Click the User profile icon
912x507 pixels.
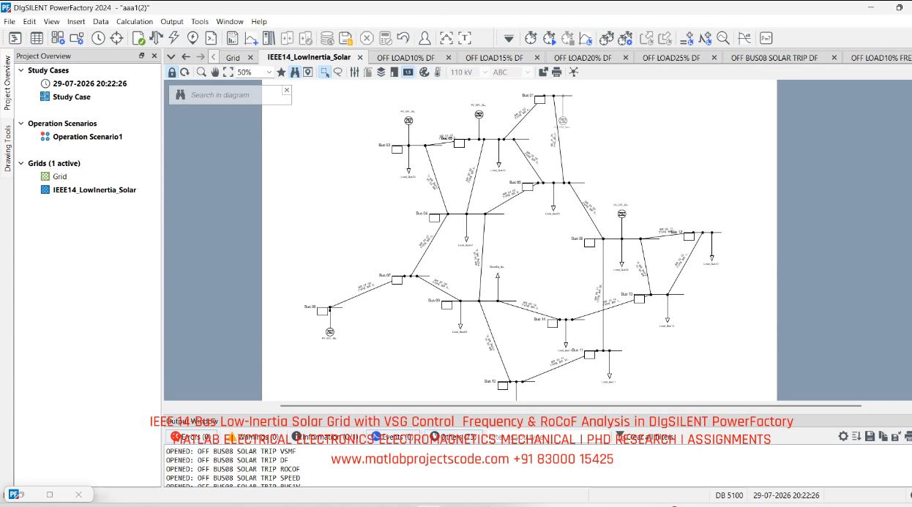[x=425, y=38]
